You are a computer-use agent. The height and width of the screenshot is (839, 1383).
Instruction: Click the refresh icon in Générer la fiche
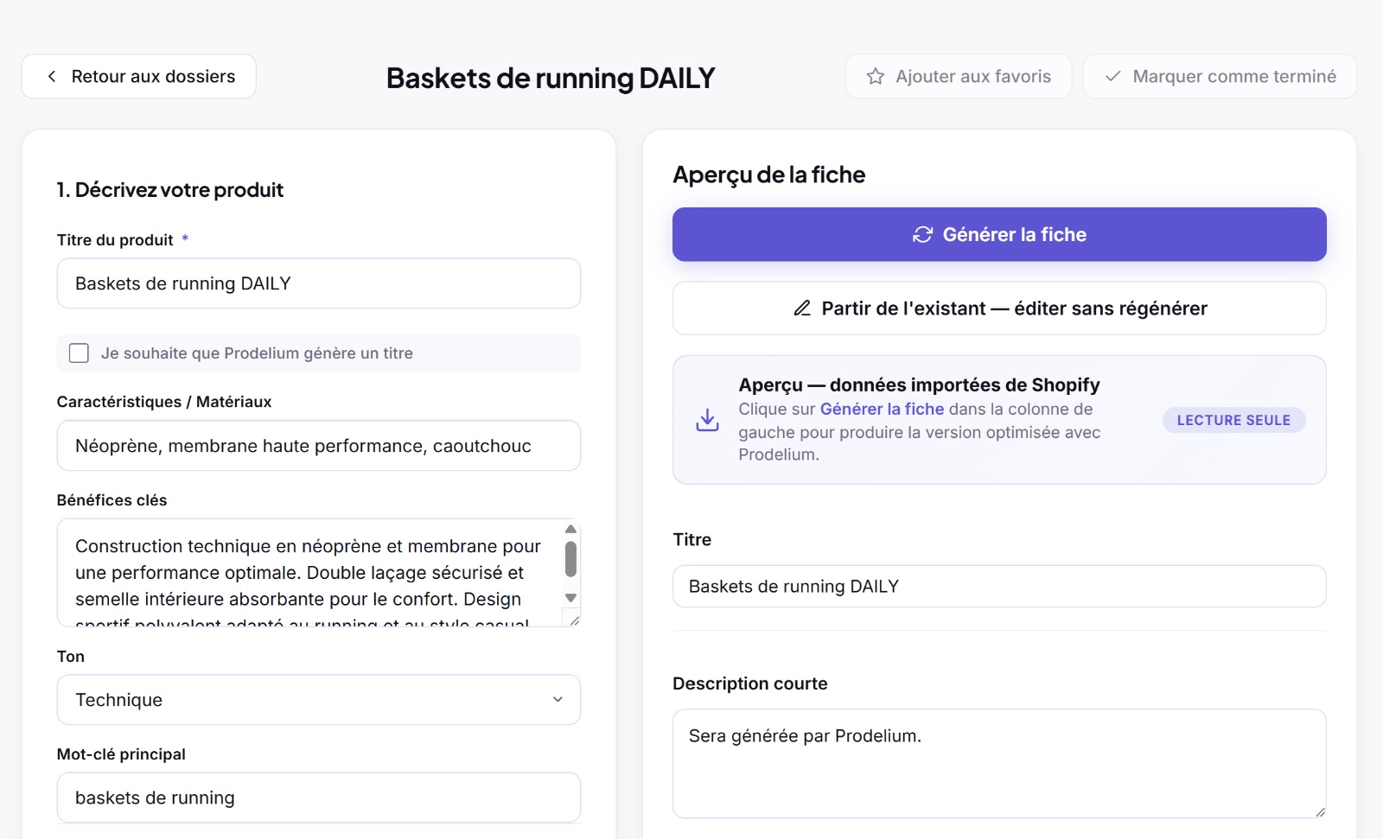pyautogui.click(x=922, y=235)
